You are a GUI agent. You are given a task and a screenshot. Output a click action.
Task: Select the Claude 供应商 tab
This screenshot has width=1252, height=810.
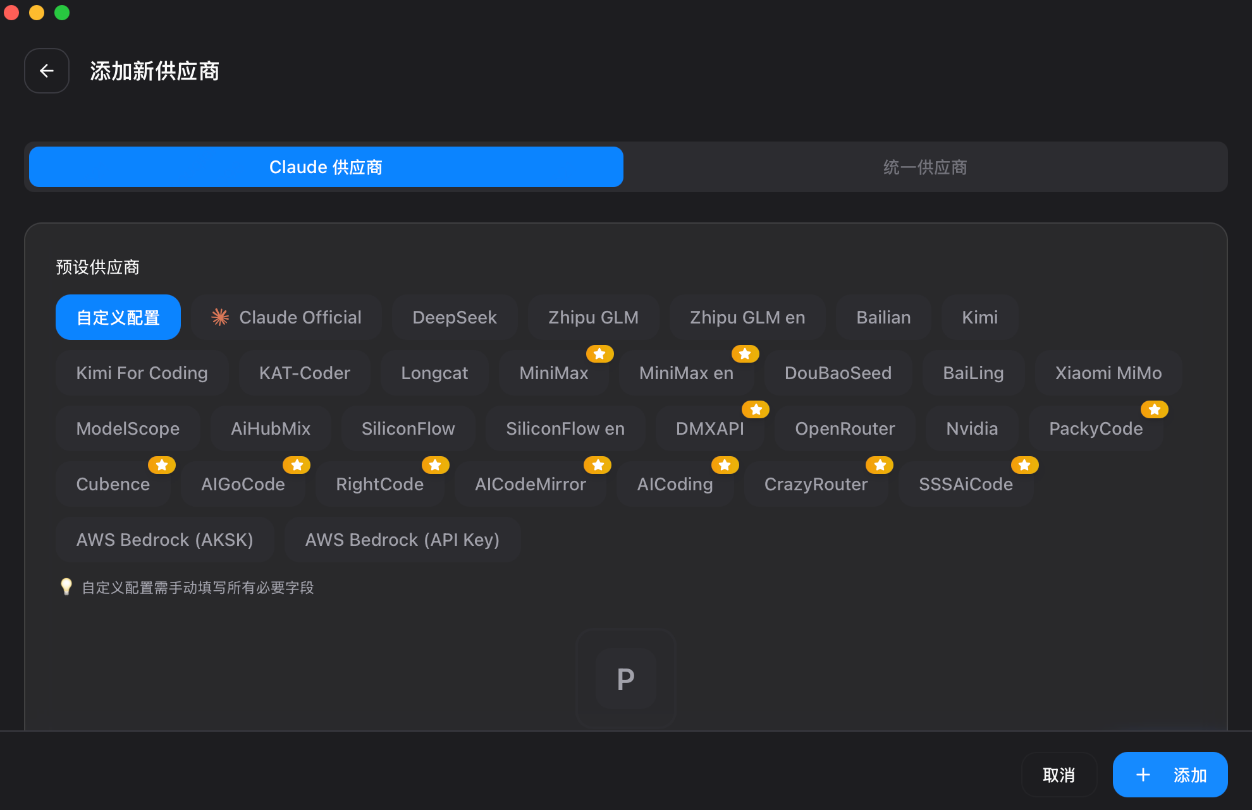(326, 167)
